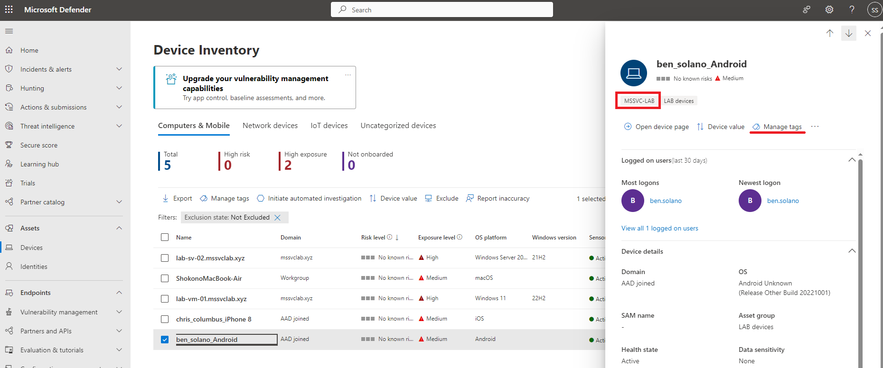The image size is (883, 368).
Task: Click the Risk level info icon
Action: click(x=390, y=237)
